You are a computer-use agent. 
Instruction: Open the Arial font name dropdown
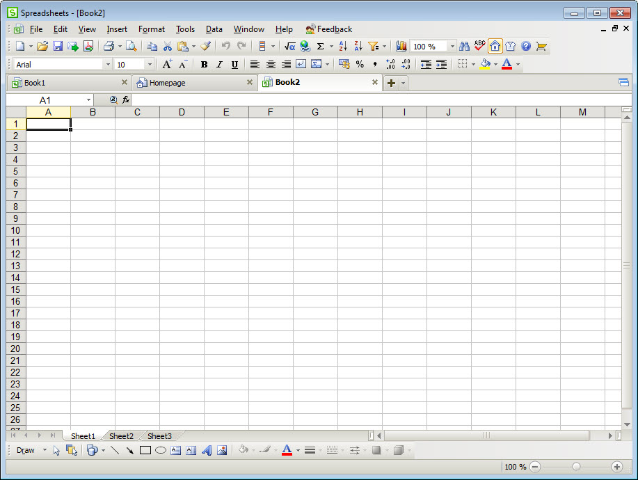(107, 65)
